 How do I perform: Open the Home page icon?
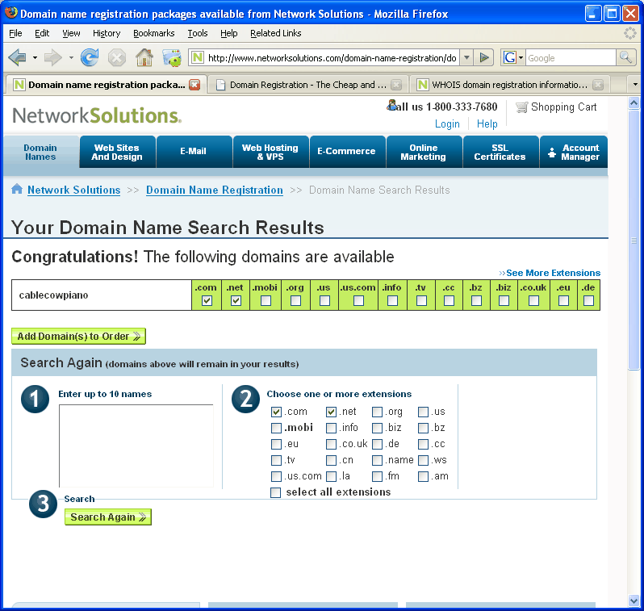coord(144,57)
